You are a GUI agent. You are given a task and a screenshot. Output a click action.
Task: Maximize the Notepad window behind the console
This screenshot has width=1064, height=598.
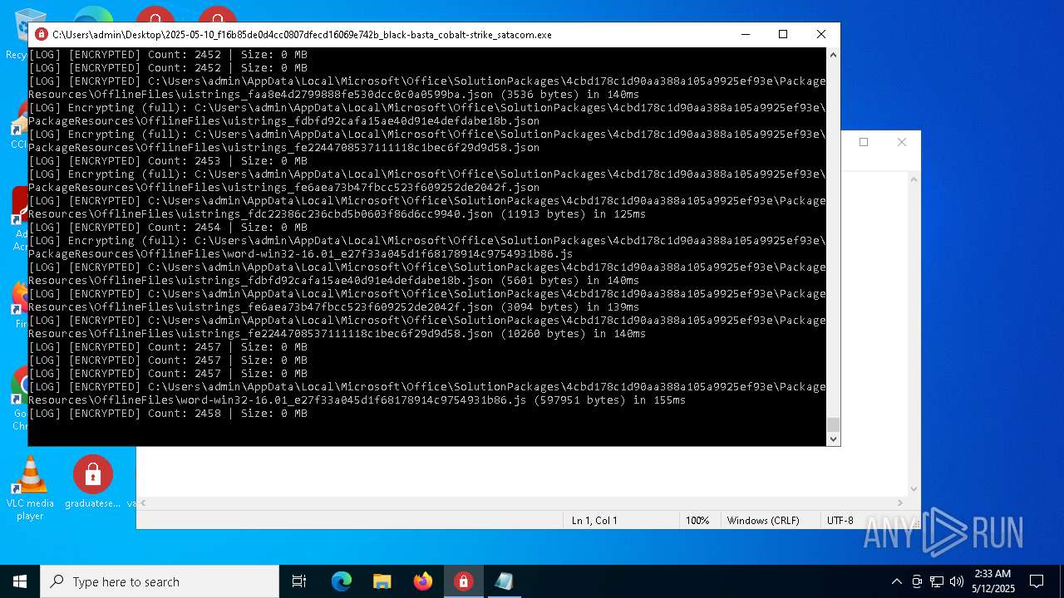[x=864, y=142]
